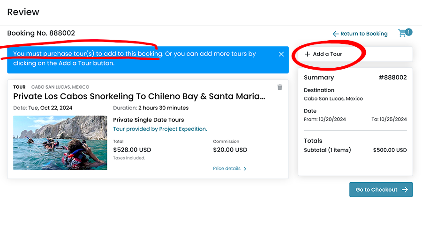422x228 pixels.
Task: Click the Commission amount $20.00 USD
Action: pos(230,150)
